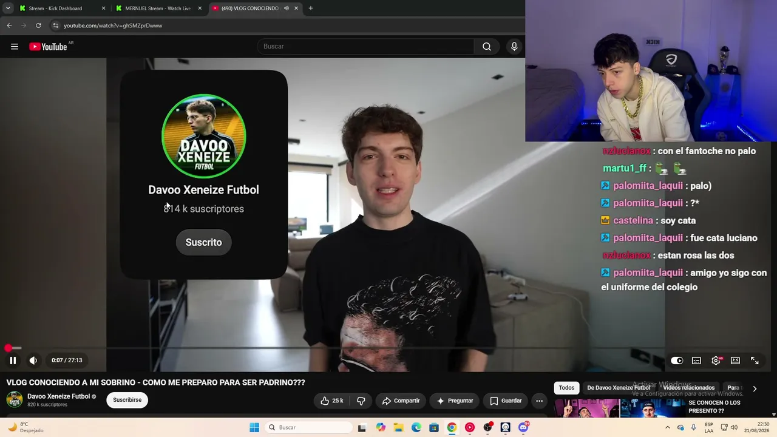Click the magnifier search button in YouTube
The image size is (777, 437).
(487, 47)
